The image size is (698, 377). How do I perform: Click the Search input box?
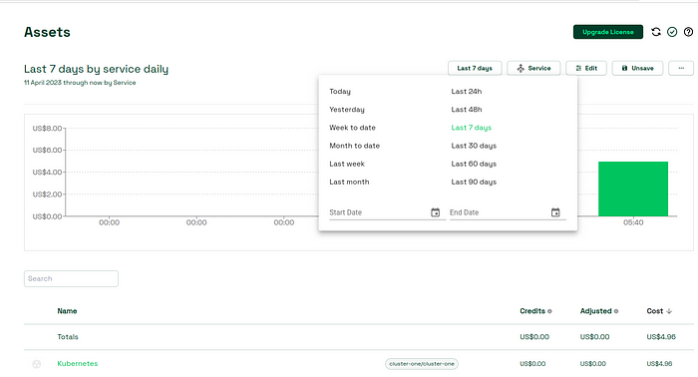(x=71, y=278)
